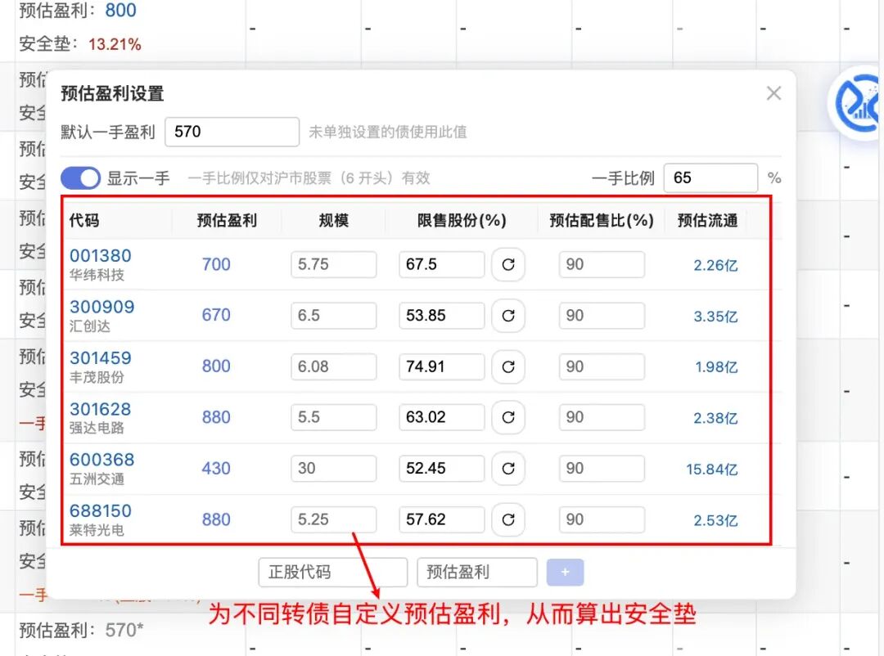Edit 限售股份 field 63.02
Screen dimensions: 884x656
(x=441, y=417)
